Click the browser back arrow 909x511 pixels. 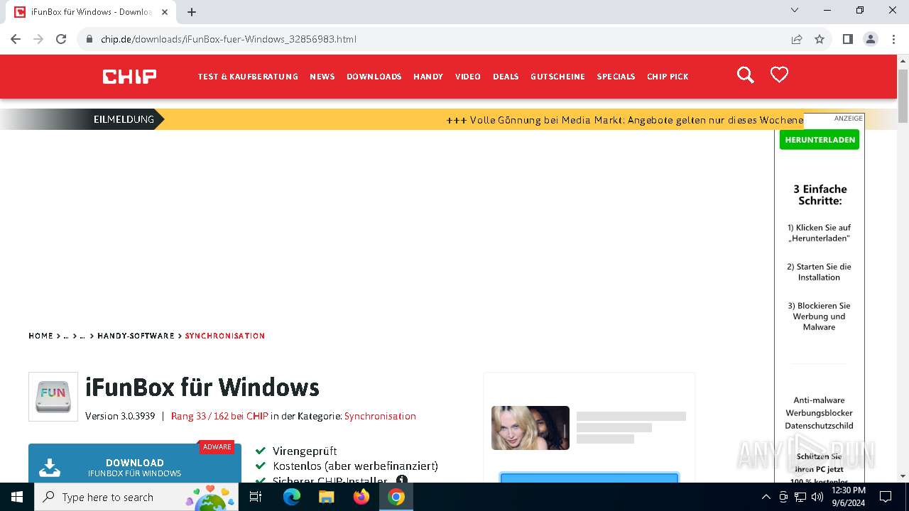(16, 39)
